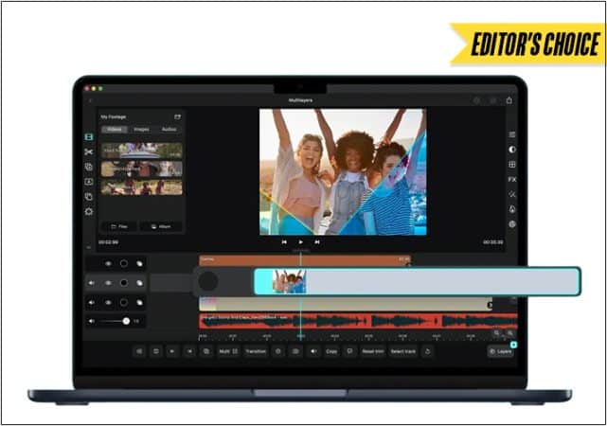The height and width of the screenshot is (426, 607).
Task: Click the FX effects icon
Action: point(512,180)
